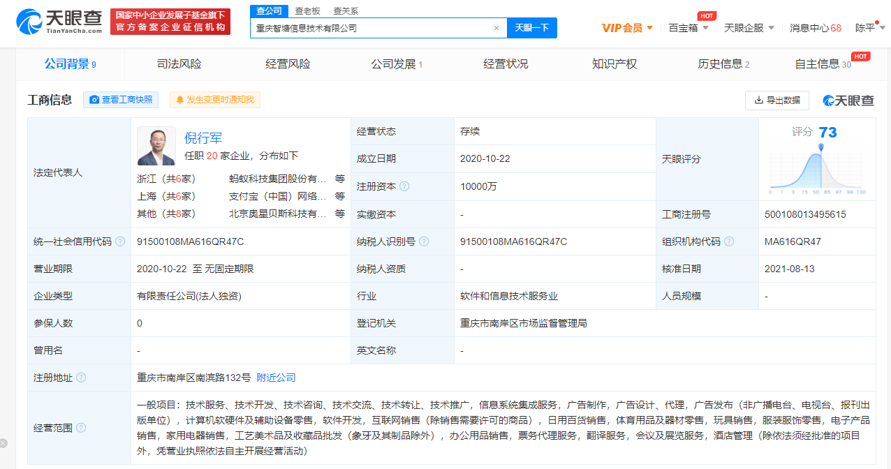Screen dimensions: 891x469
Task: Click the 天眼查 logo in top left corner
Action: [52, 22]
